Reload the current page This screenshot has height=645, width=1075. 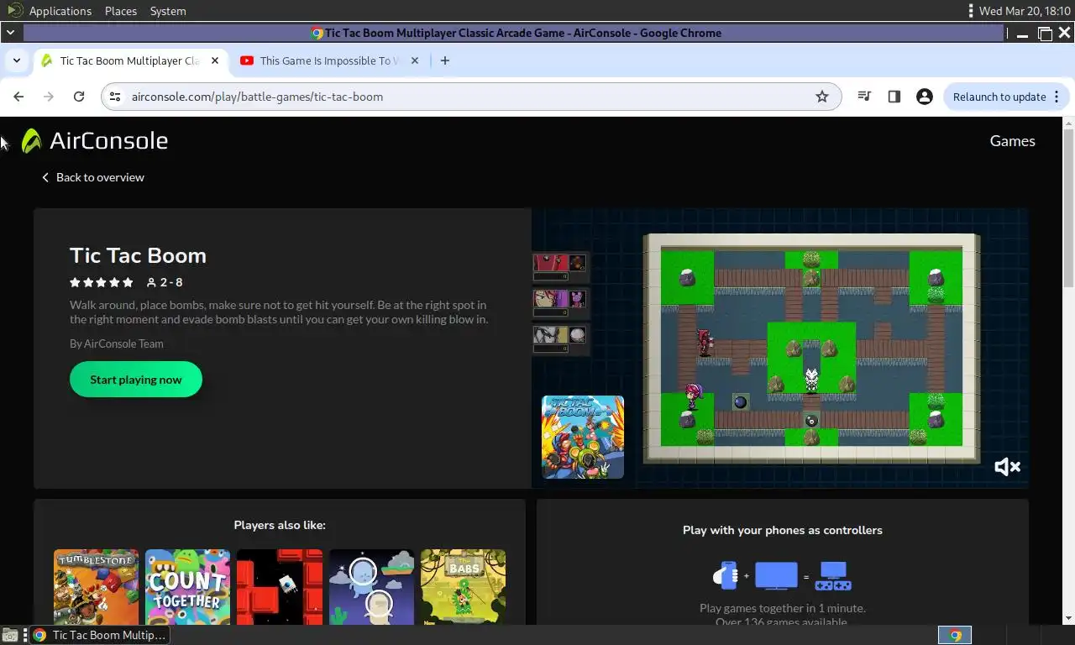click(x=79, y=97)
